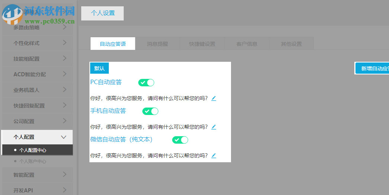This screenshot has height=195, width=389.
Task: Expand the 智能配置 sidebar section
Action: pyautogui.click(x=38, y=175)
